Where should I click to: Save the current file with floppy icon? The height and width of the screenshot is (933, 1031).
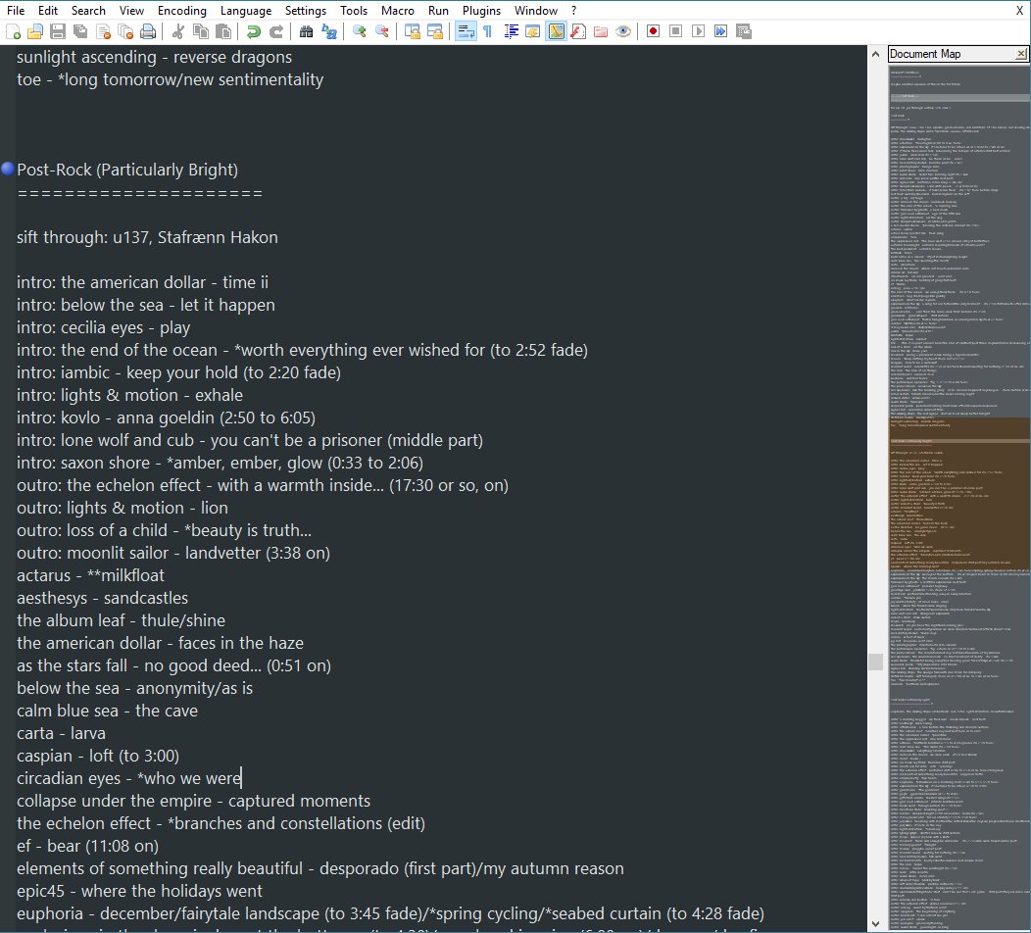[58, 31]
